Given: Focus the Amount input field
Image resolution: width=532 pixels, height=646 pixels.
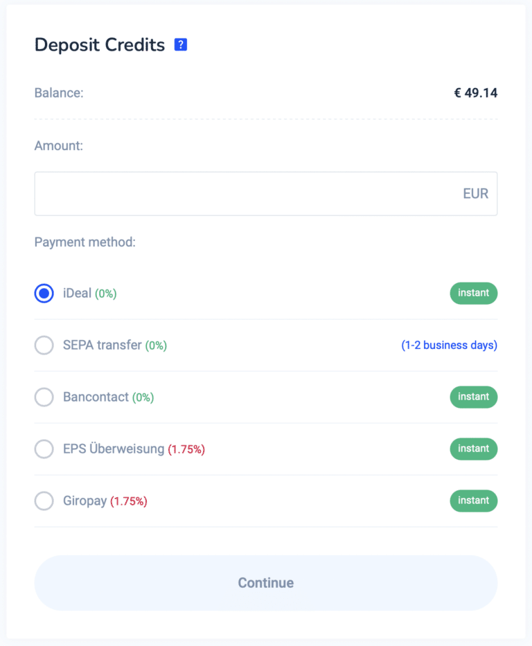Looking at the screenshot, I should click(266, 194).
